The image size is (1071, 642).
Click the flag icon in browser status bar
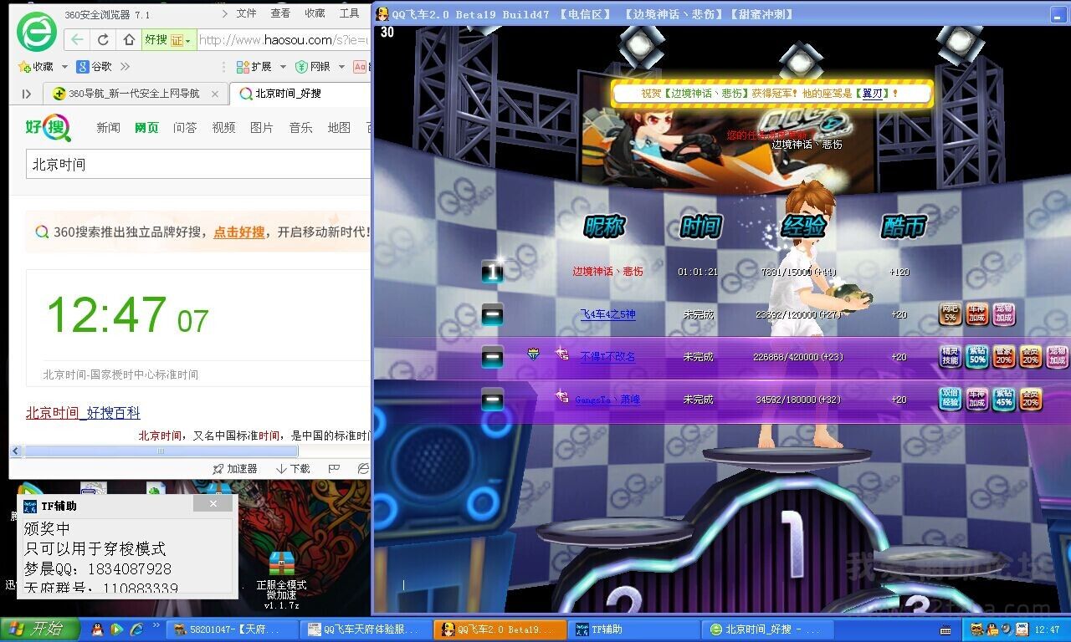click(334, 469)
